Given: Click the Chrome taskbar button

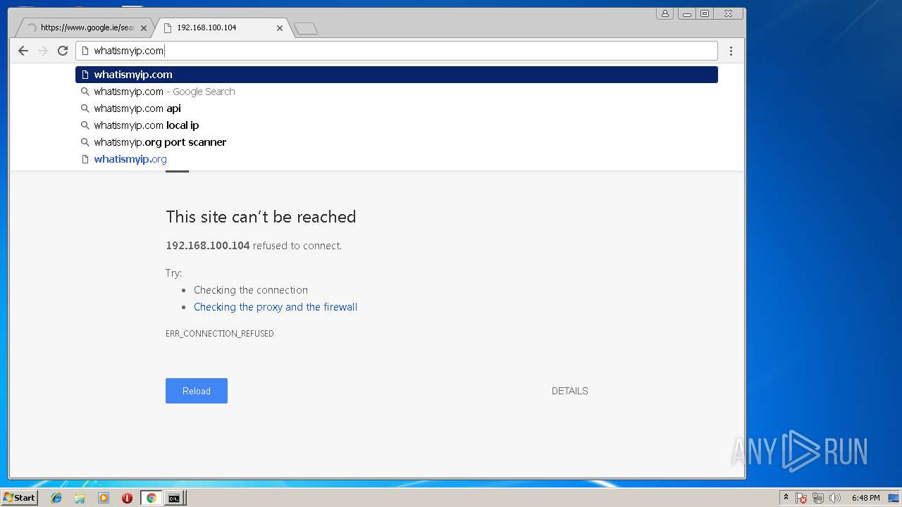Looking at the screenshot, I should [x=151, y=498].
